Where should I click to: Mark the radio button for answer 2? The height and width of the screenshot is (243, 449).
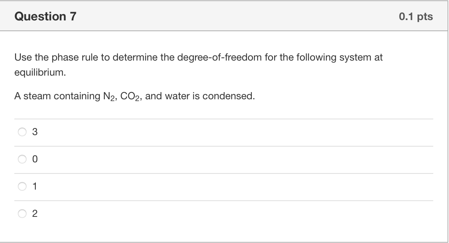pos(22,214)
